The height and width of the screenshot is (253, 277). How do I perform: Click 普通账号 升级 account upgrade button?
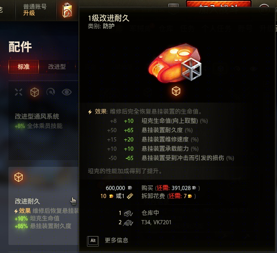(x=35, y=10)
